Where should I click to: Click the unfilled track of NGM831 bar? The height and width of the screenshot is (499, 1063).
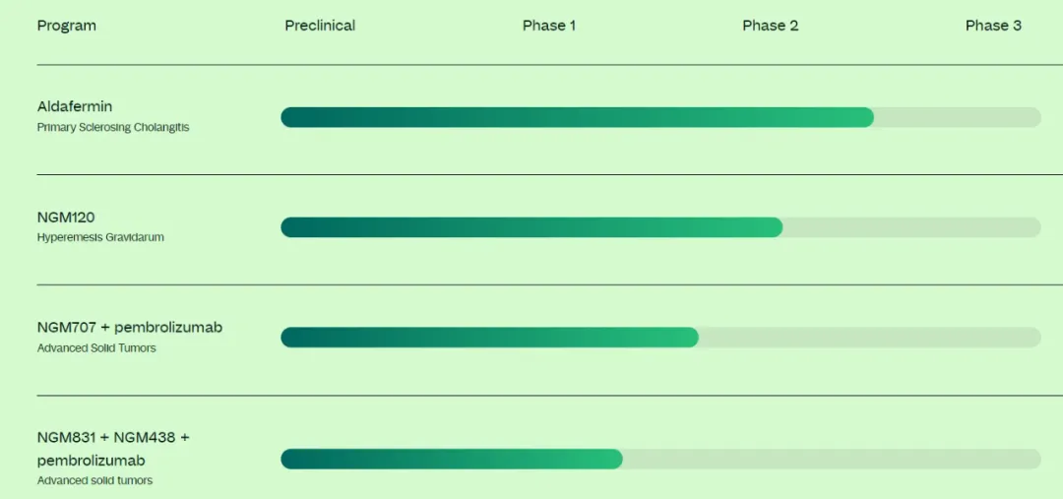click(x=832, y=459)
